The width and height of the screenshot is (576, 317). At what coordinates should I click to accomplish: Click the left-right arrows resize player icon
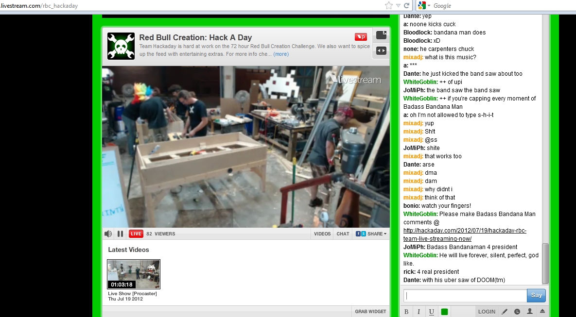pos(382,50)
